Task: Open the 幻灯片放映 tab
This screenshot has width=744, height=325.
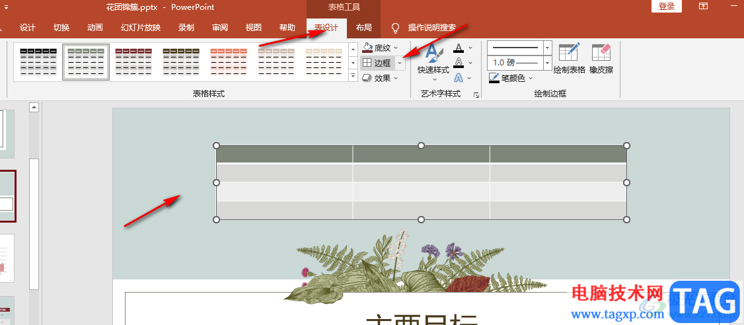Action: click(141, 28)
